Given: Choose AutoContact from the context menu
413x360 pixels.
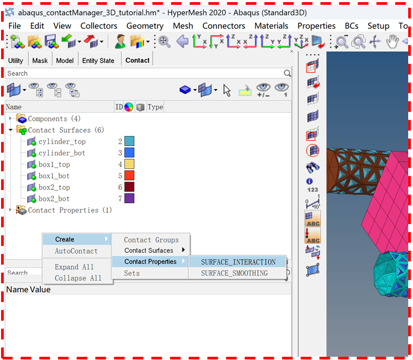Looking at the screenshot, I should pyautogui.click(x=76, y=251).
